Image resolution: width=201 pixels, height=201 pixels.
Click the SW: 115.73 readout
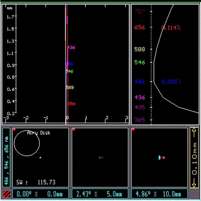tap(36, 182)
